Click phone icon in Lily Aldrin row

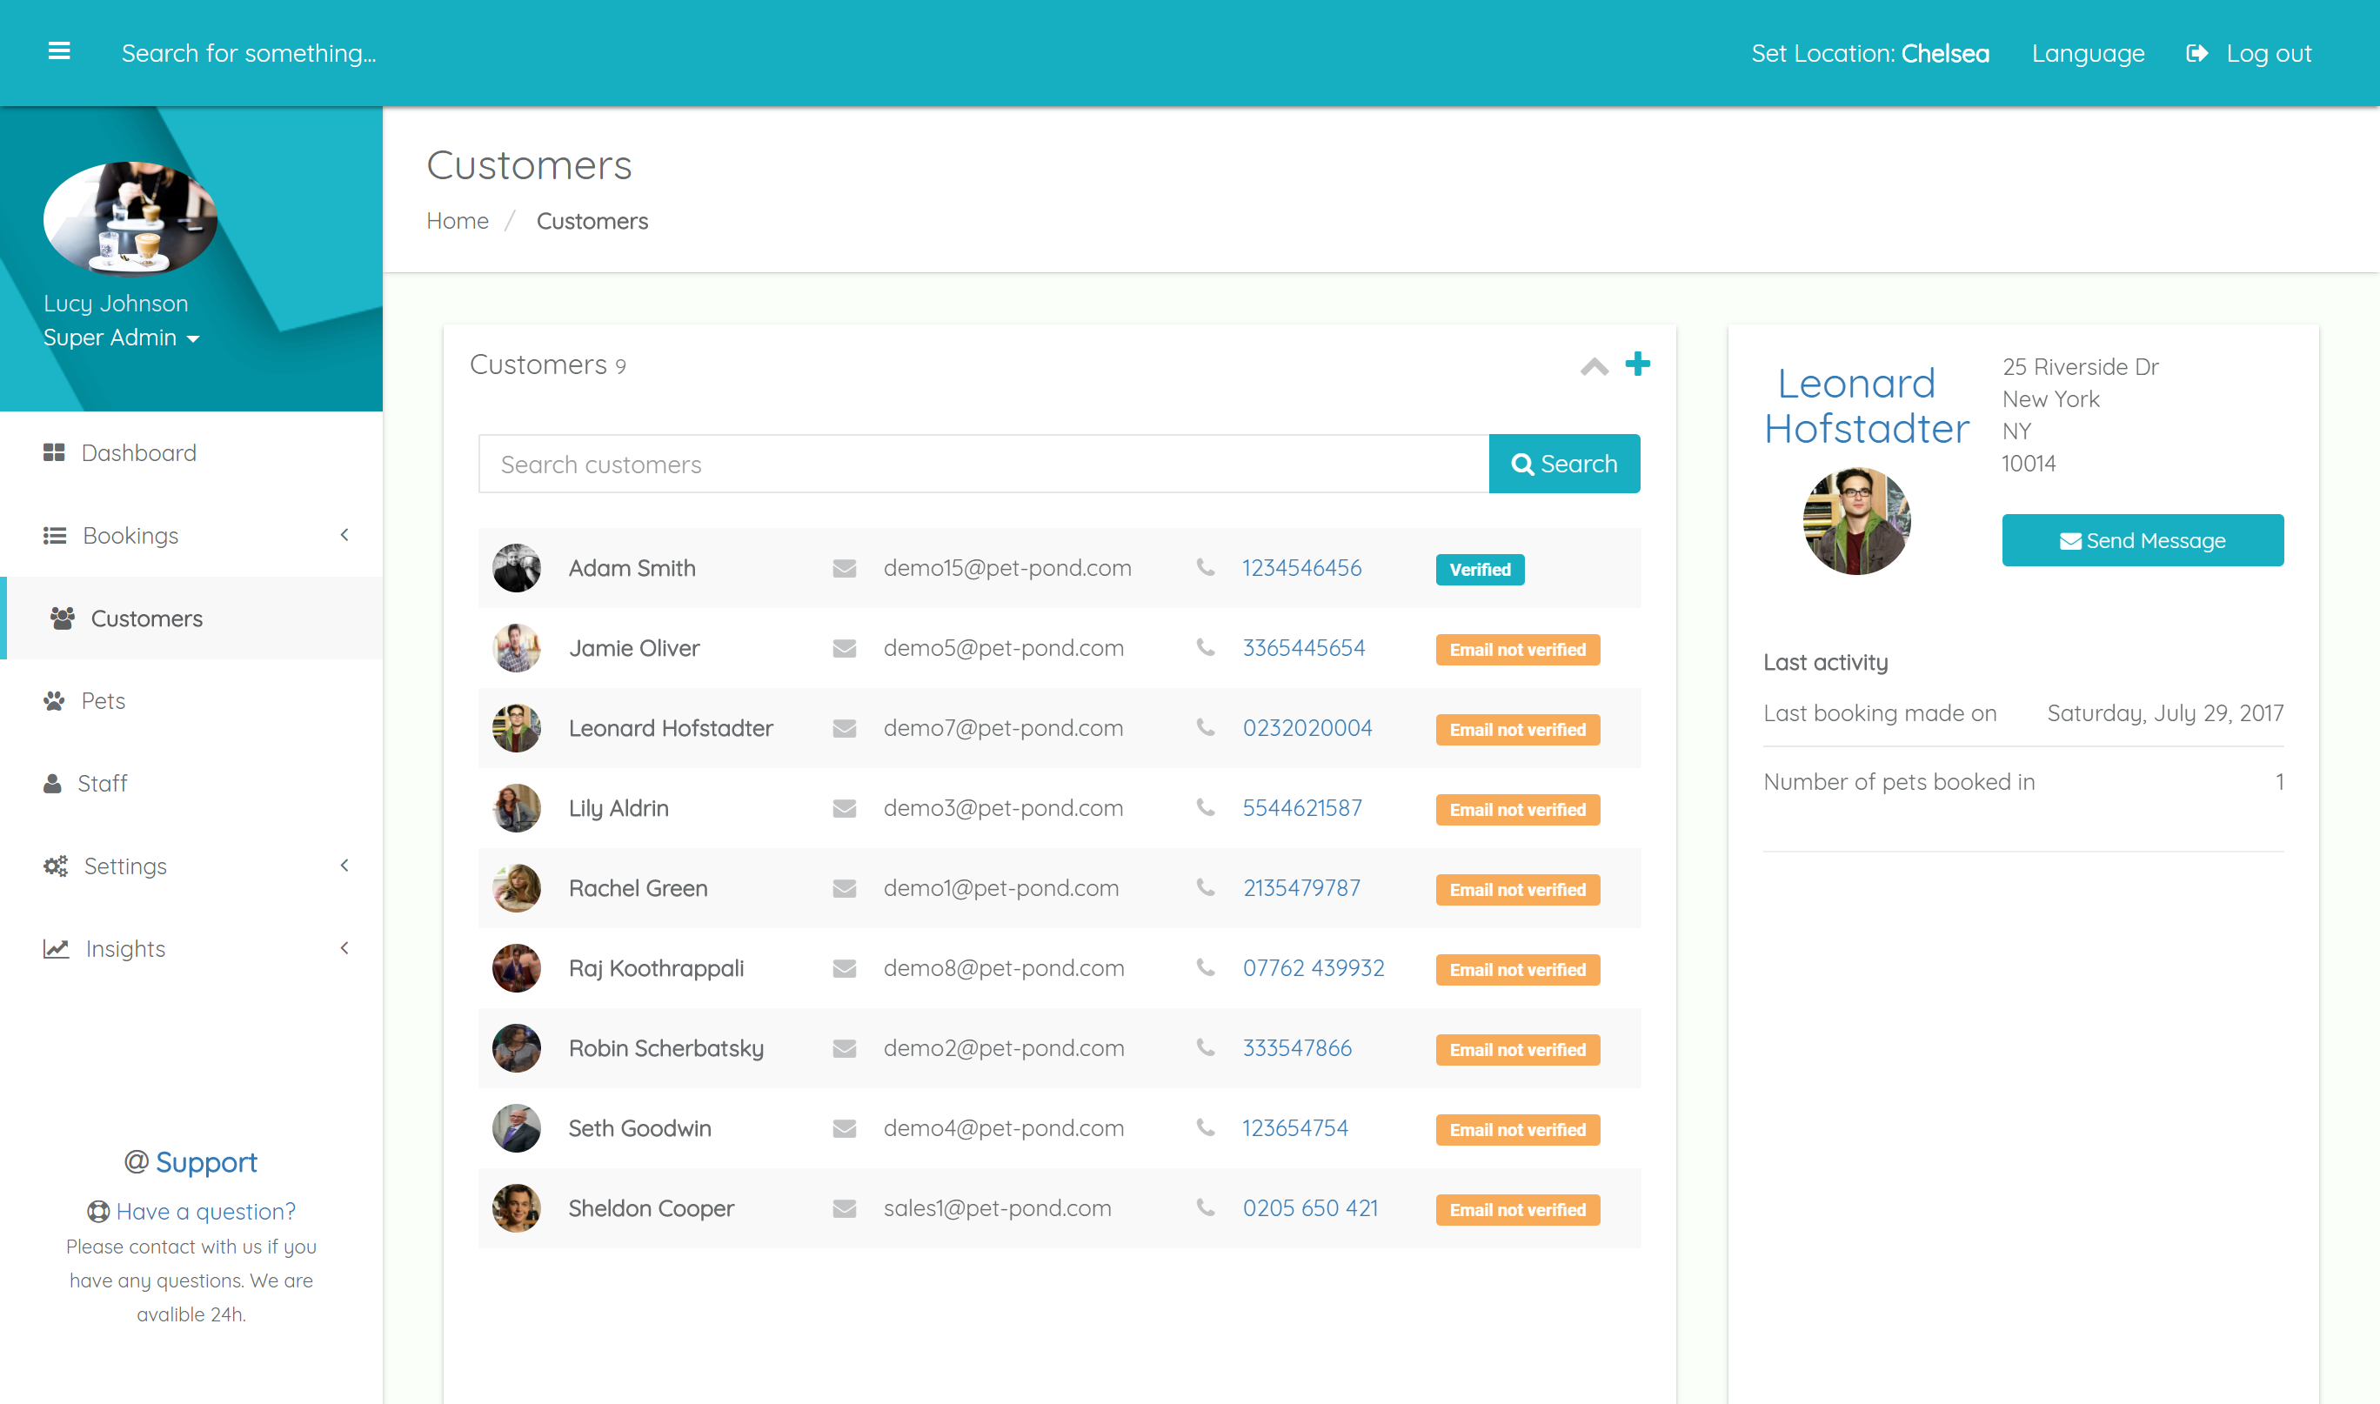tap(1205, 808)
